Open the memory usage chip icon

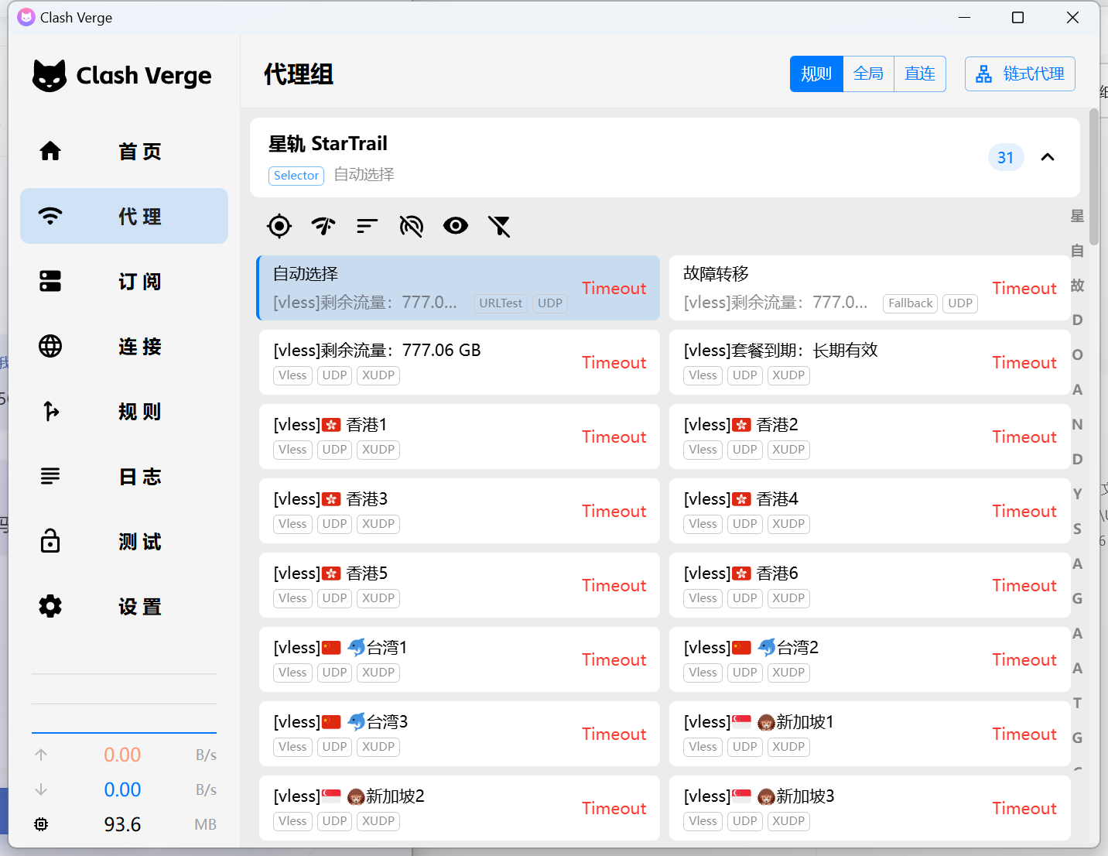point(41,824)
